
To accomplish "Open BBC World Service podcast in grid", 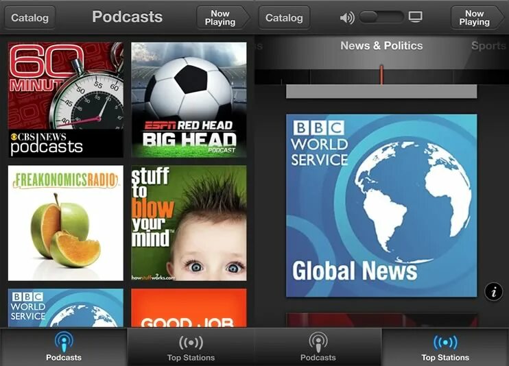I will click(x=66, y=308).
